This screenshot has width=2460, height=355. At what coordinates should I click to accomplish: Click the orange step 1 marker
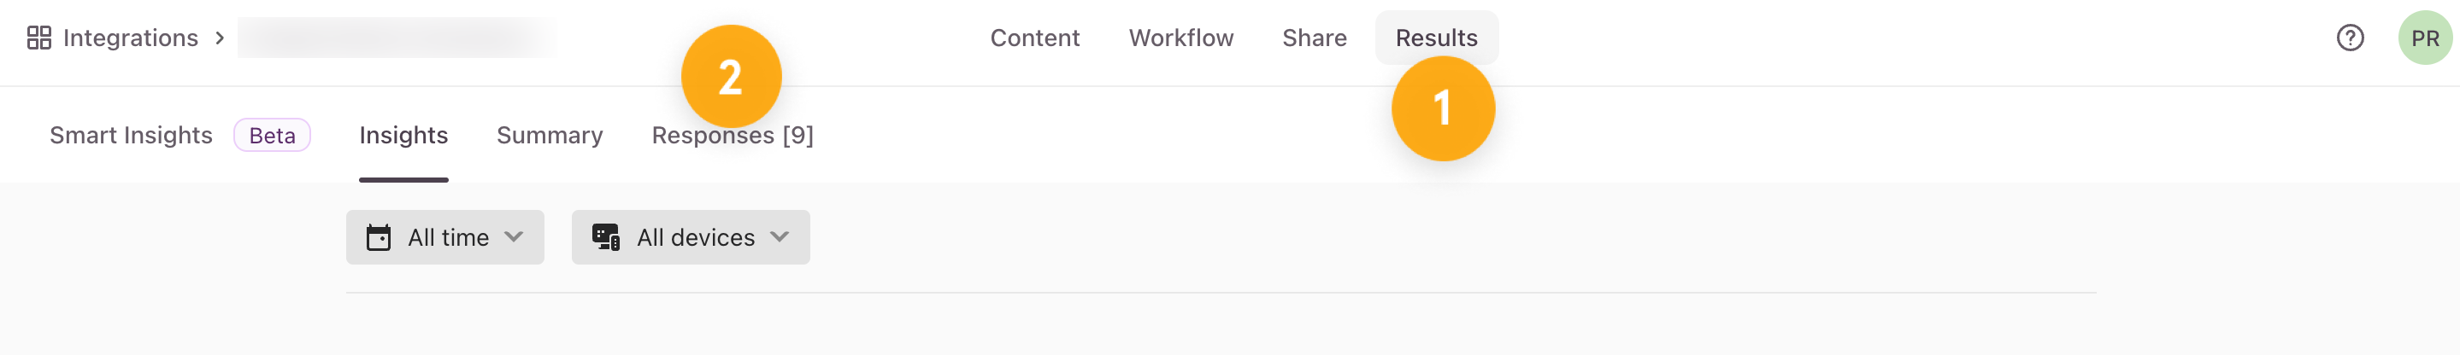tap(1443, 108)
